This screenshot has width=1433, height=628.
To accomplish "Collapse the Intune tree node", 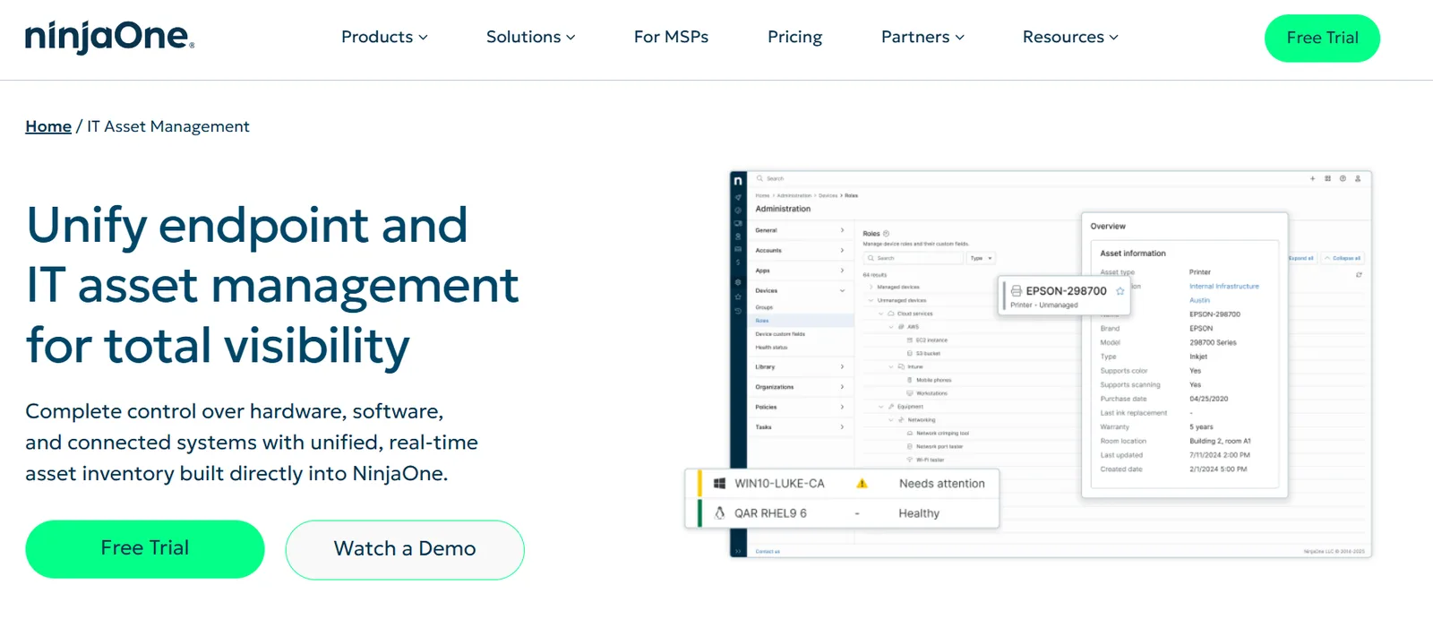I will [x=890, y=366].
